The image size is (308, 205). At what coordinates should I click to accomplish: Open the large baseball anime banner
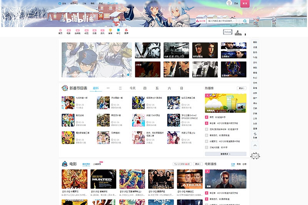point(97,60)
